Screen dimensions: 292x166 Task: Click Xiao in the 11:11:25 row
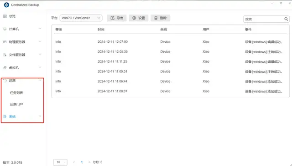click(x=206, y=61)
